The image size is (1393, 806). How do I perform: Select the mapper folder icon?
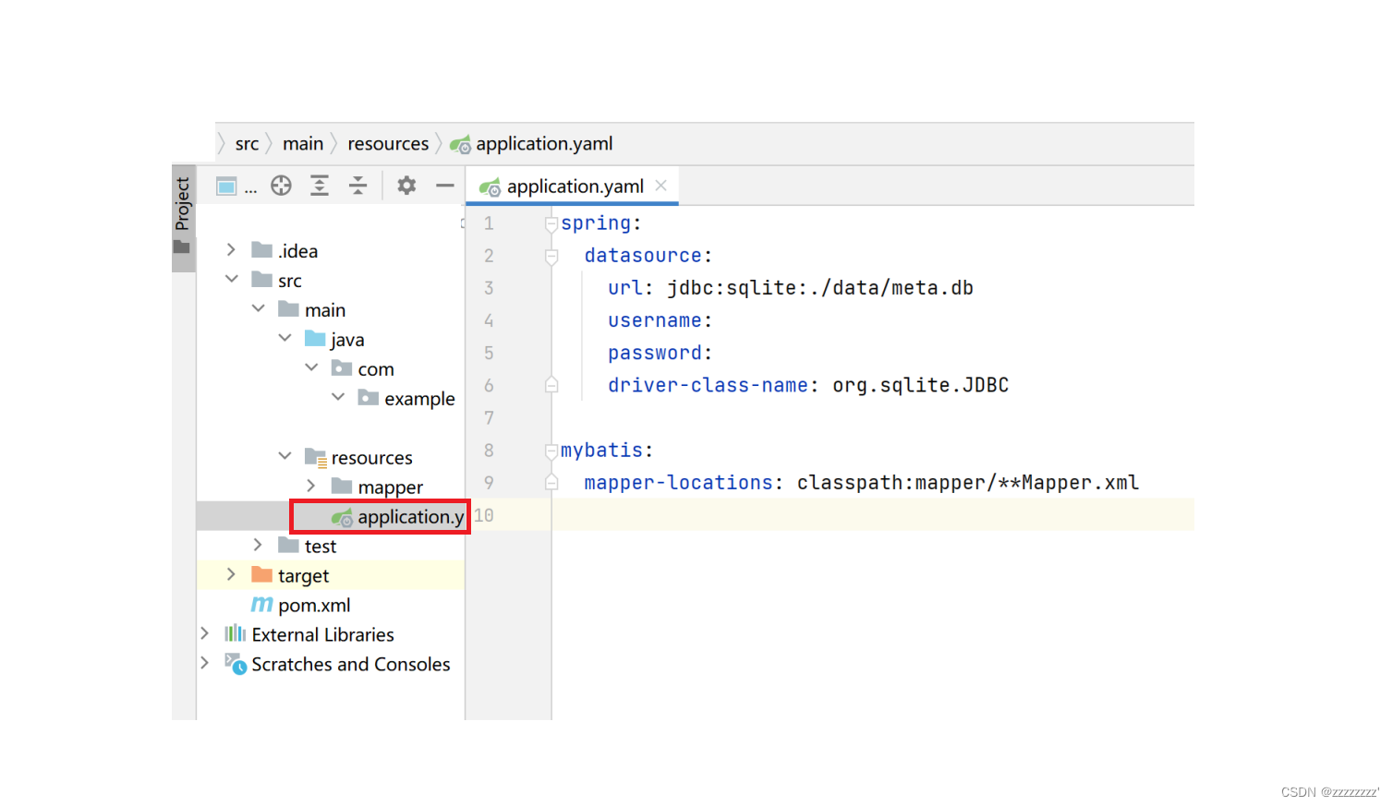(342, 487)
